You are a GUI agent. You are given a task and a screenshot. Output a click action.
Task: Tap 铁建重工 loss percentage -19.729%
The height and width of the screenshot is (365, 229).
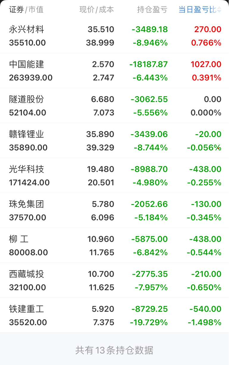[x=149, y=322]
